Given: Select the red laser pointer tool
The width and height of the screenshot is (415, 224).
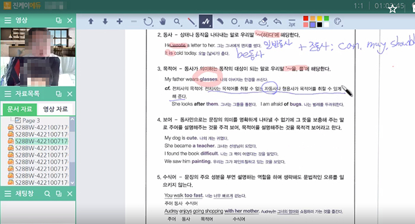Looking at the screenshot, I should coord(191,22).
